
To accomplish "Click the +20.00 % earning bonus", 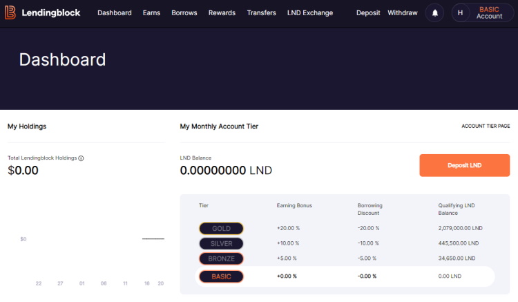I will [x=288, y=228].
